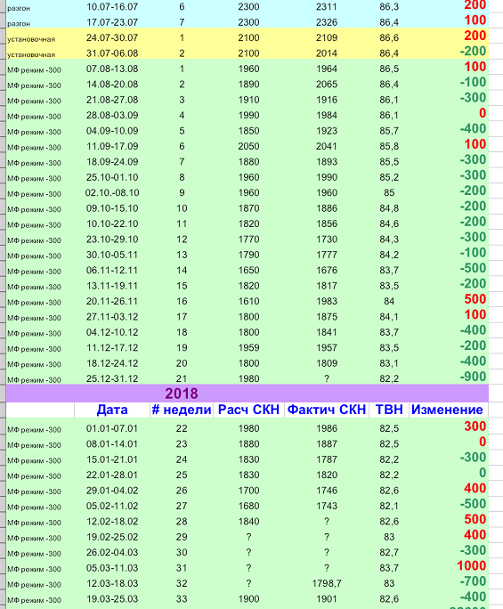Image resolution: width=503 pixels, height=609 pixels.
Task: Select the Фактич СКН column header
Action: (x=326, y=410)
